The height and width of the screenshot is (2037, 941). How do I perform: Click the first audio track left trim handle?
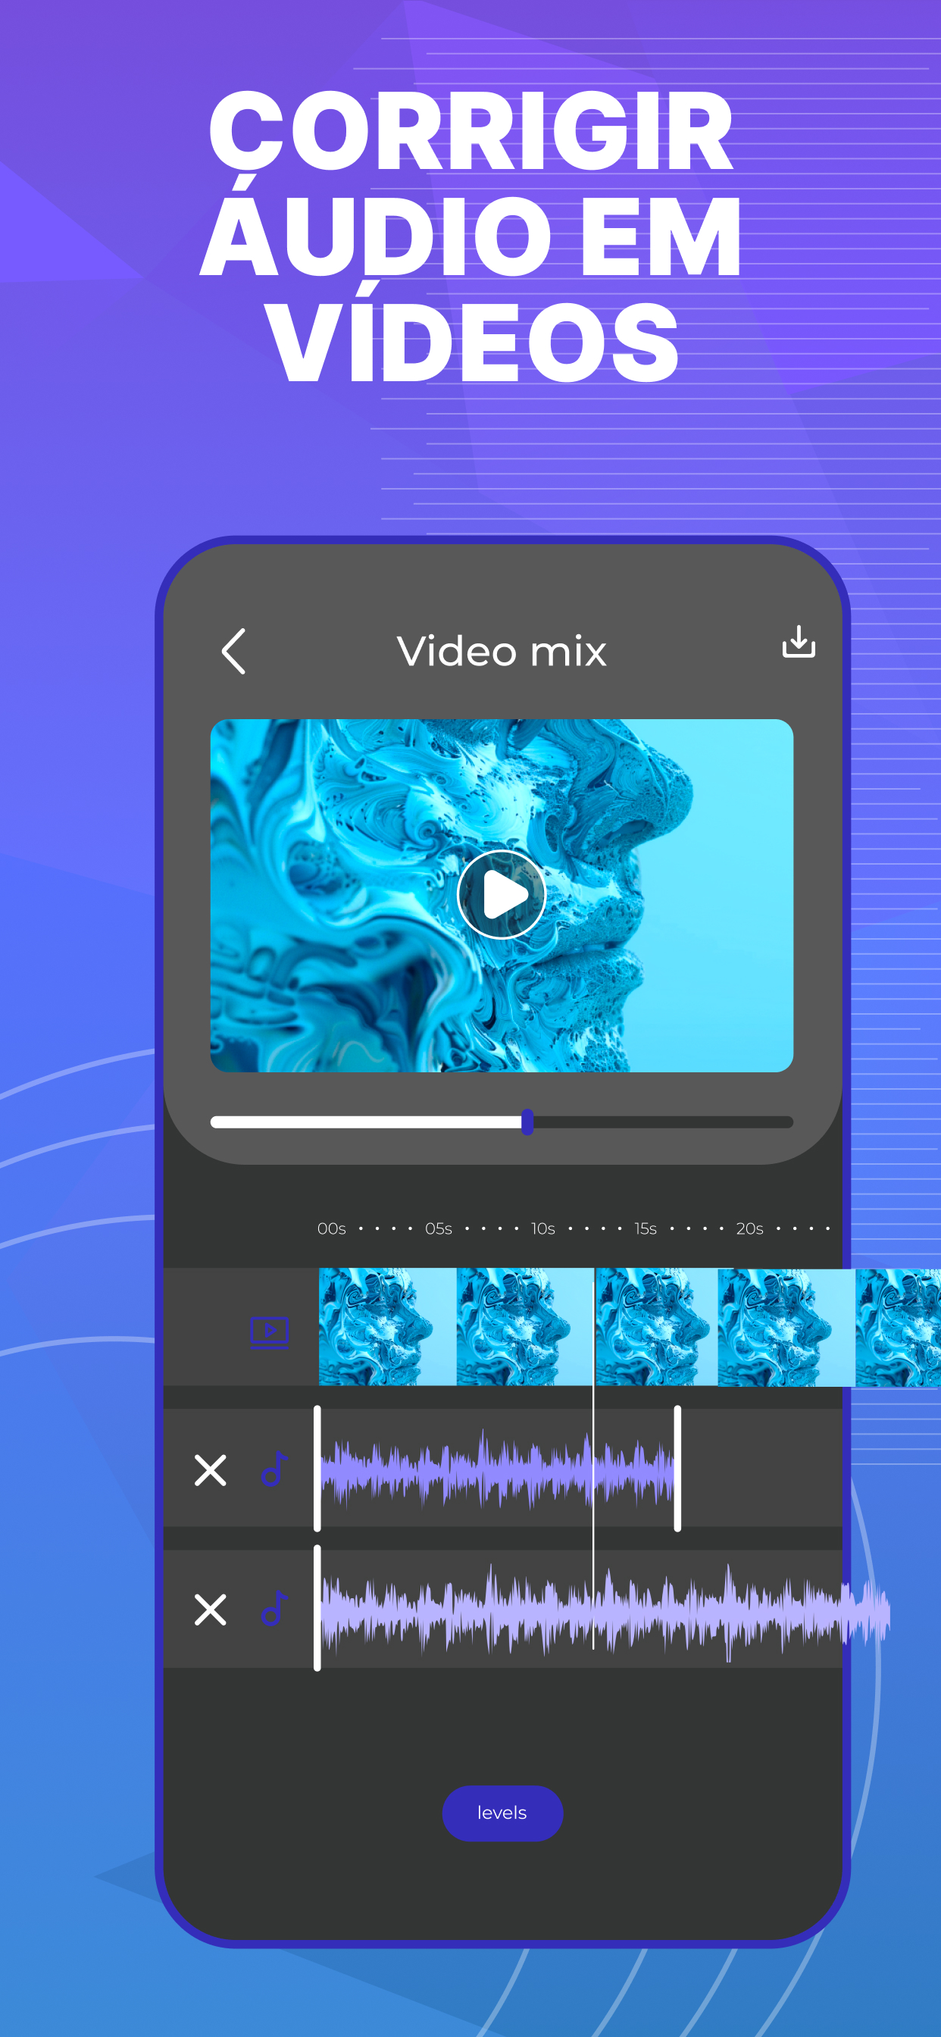click(x=317, y=1469)
